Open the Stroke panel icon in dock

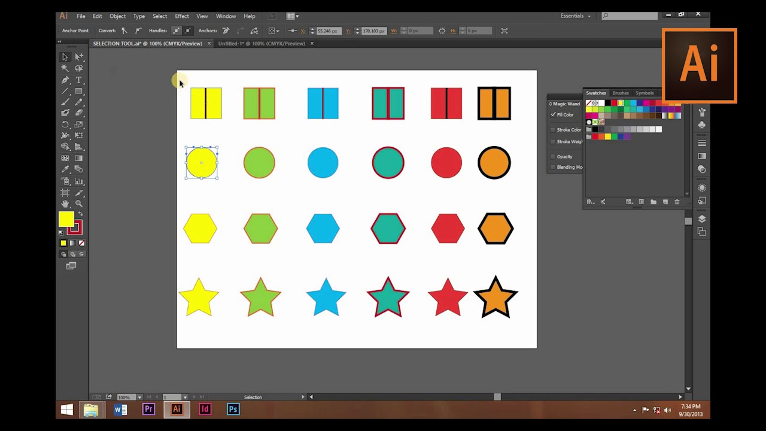tap(702, 143)
